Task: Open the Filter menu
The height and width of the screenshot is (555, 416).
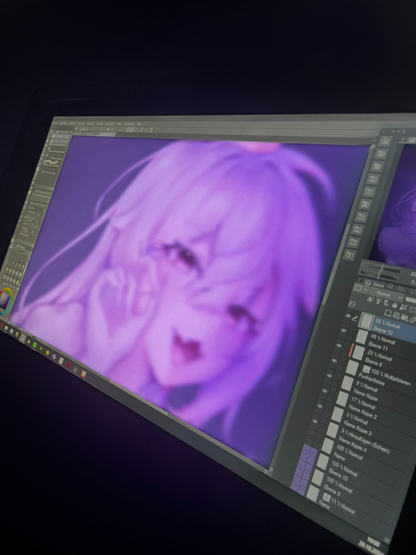Action: (x=119, y=124)
